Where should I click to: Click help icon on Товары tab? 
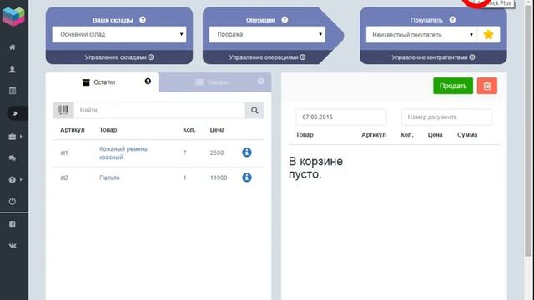pyautogui.click(x=260, y=82)
